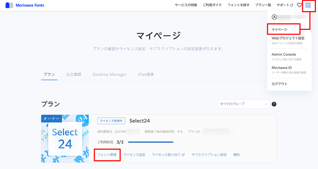Switch to the Desktop Manager tab
This screenshot has height=169, width=318.
click(x=110, y=75)
